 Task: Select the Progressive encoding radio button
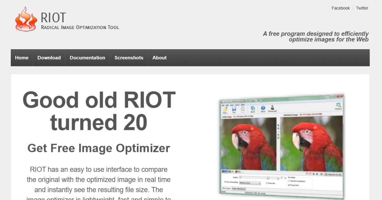[x=289, y=185]
